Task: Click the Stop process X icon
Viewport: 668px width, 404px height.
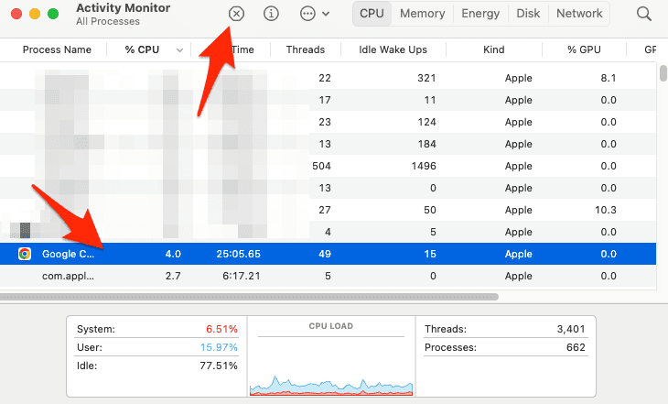Action: (236, 14)
